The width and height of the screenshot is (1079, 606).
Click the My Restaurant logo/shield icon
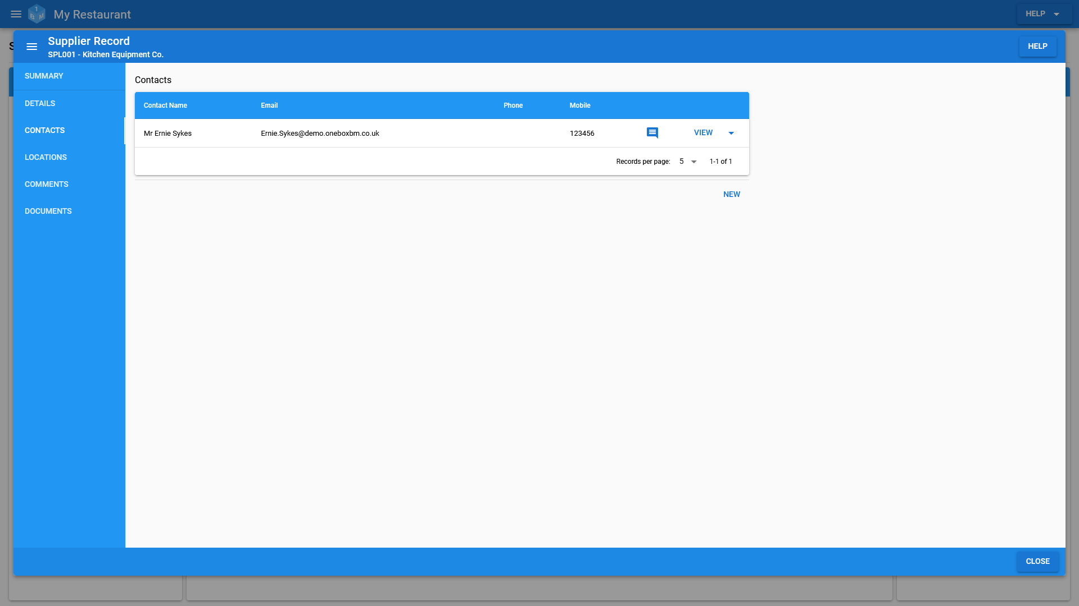coord(37,13)
